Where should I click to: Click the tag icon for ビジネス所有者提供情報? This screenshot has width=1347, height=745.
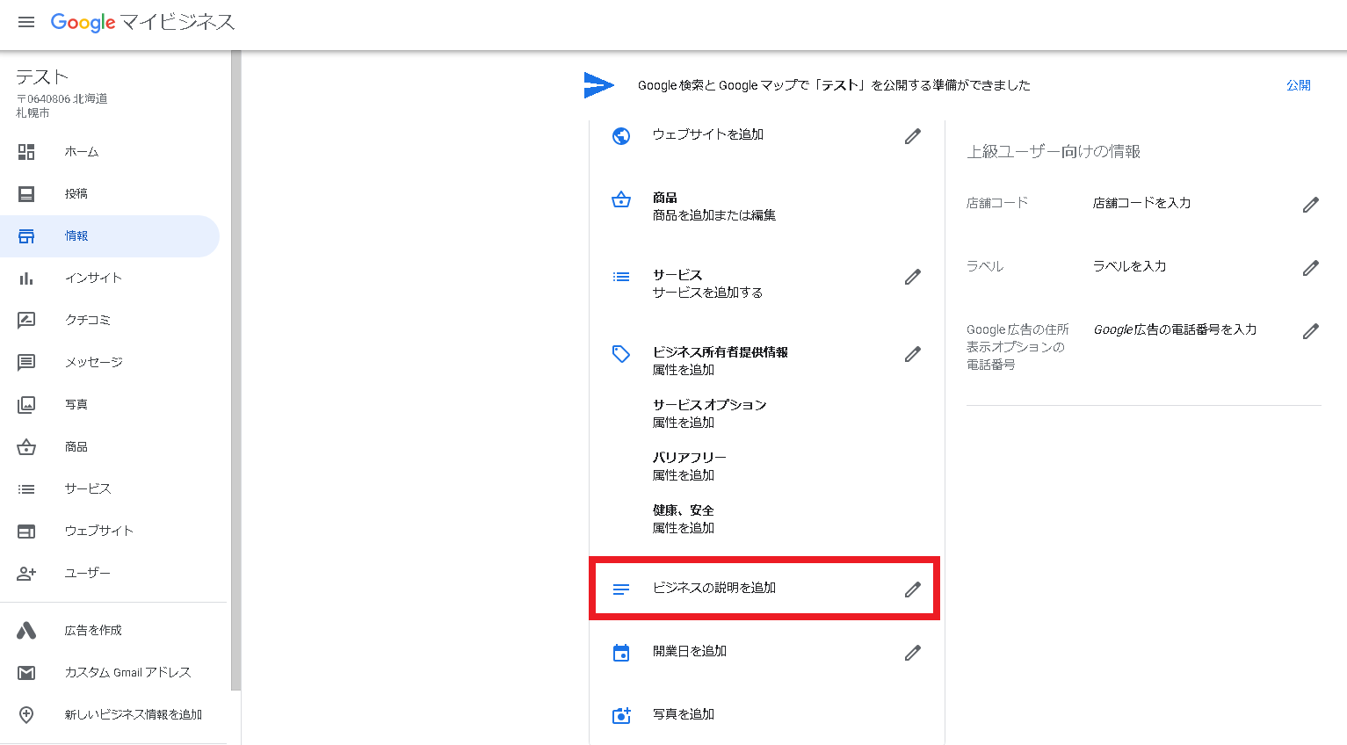[621, 354]
